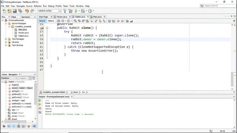Switch to the Person.java tab
The image size is (237, 133).
62,17
